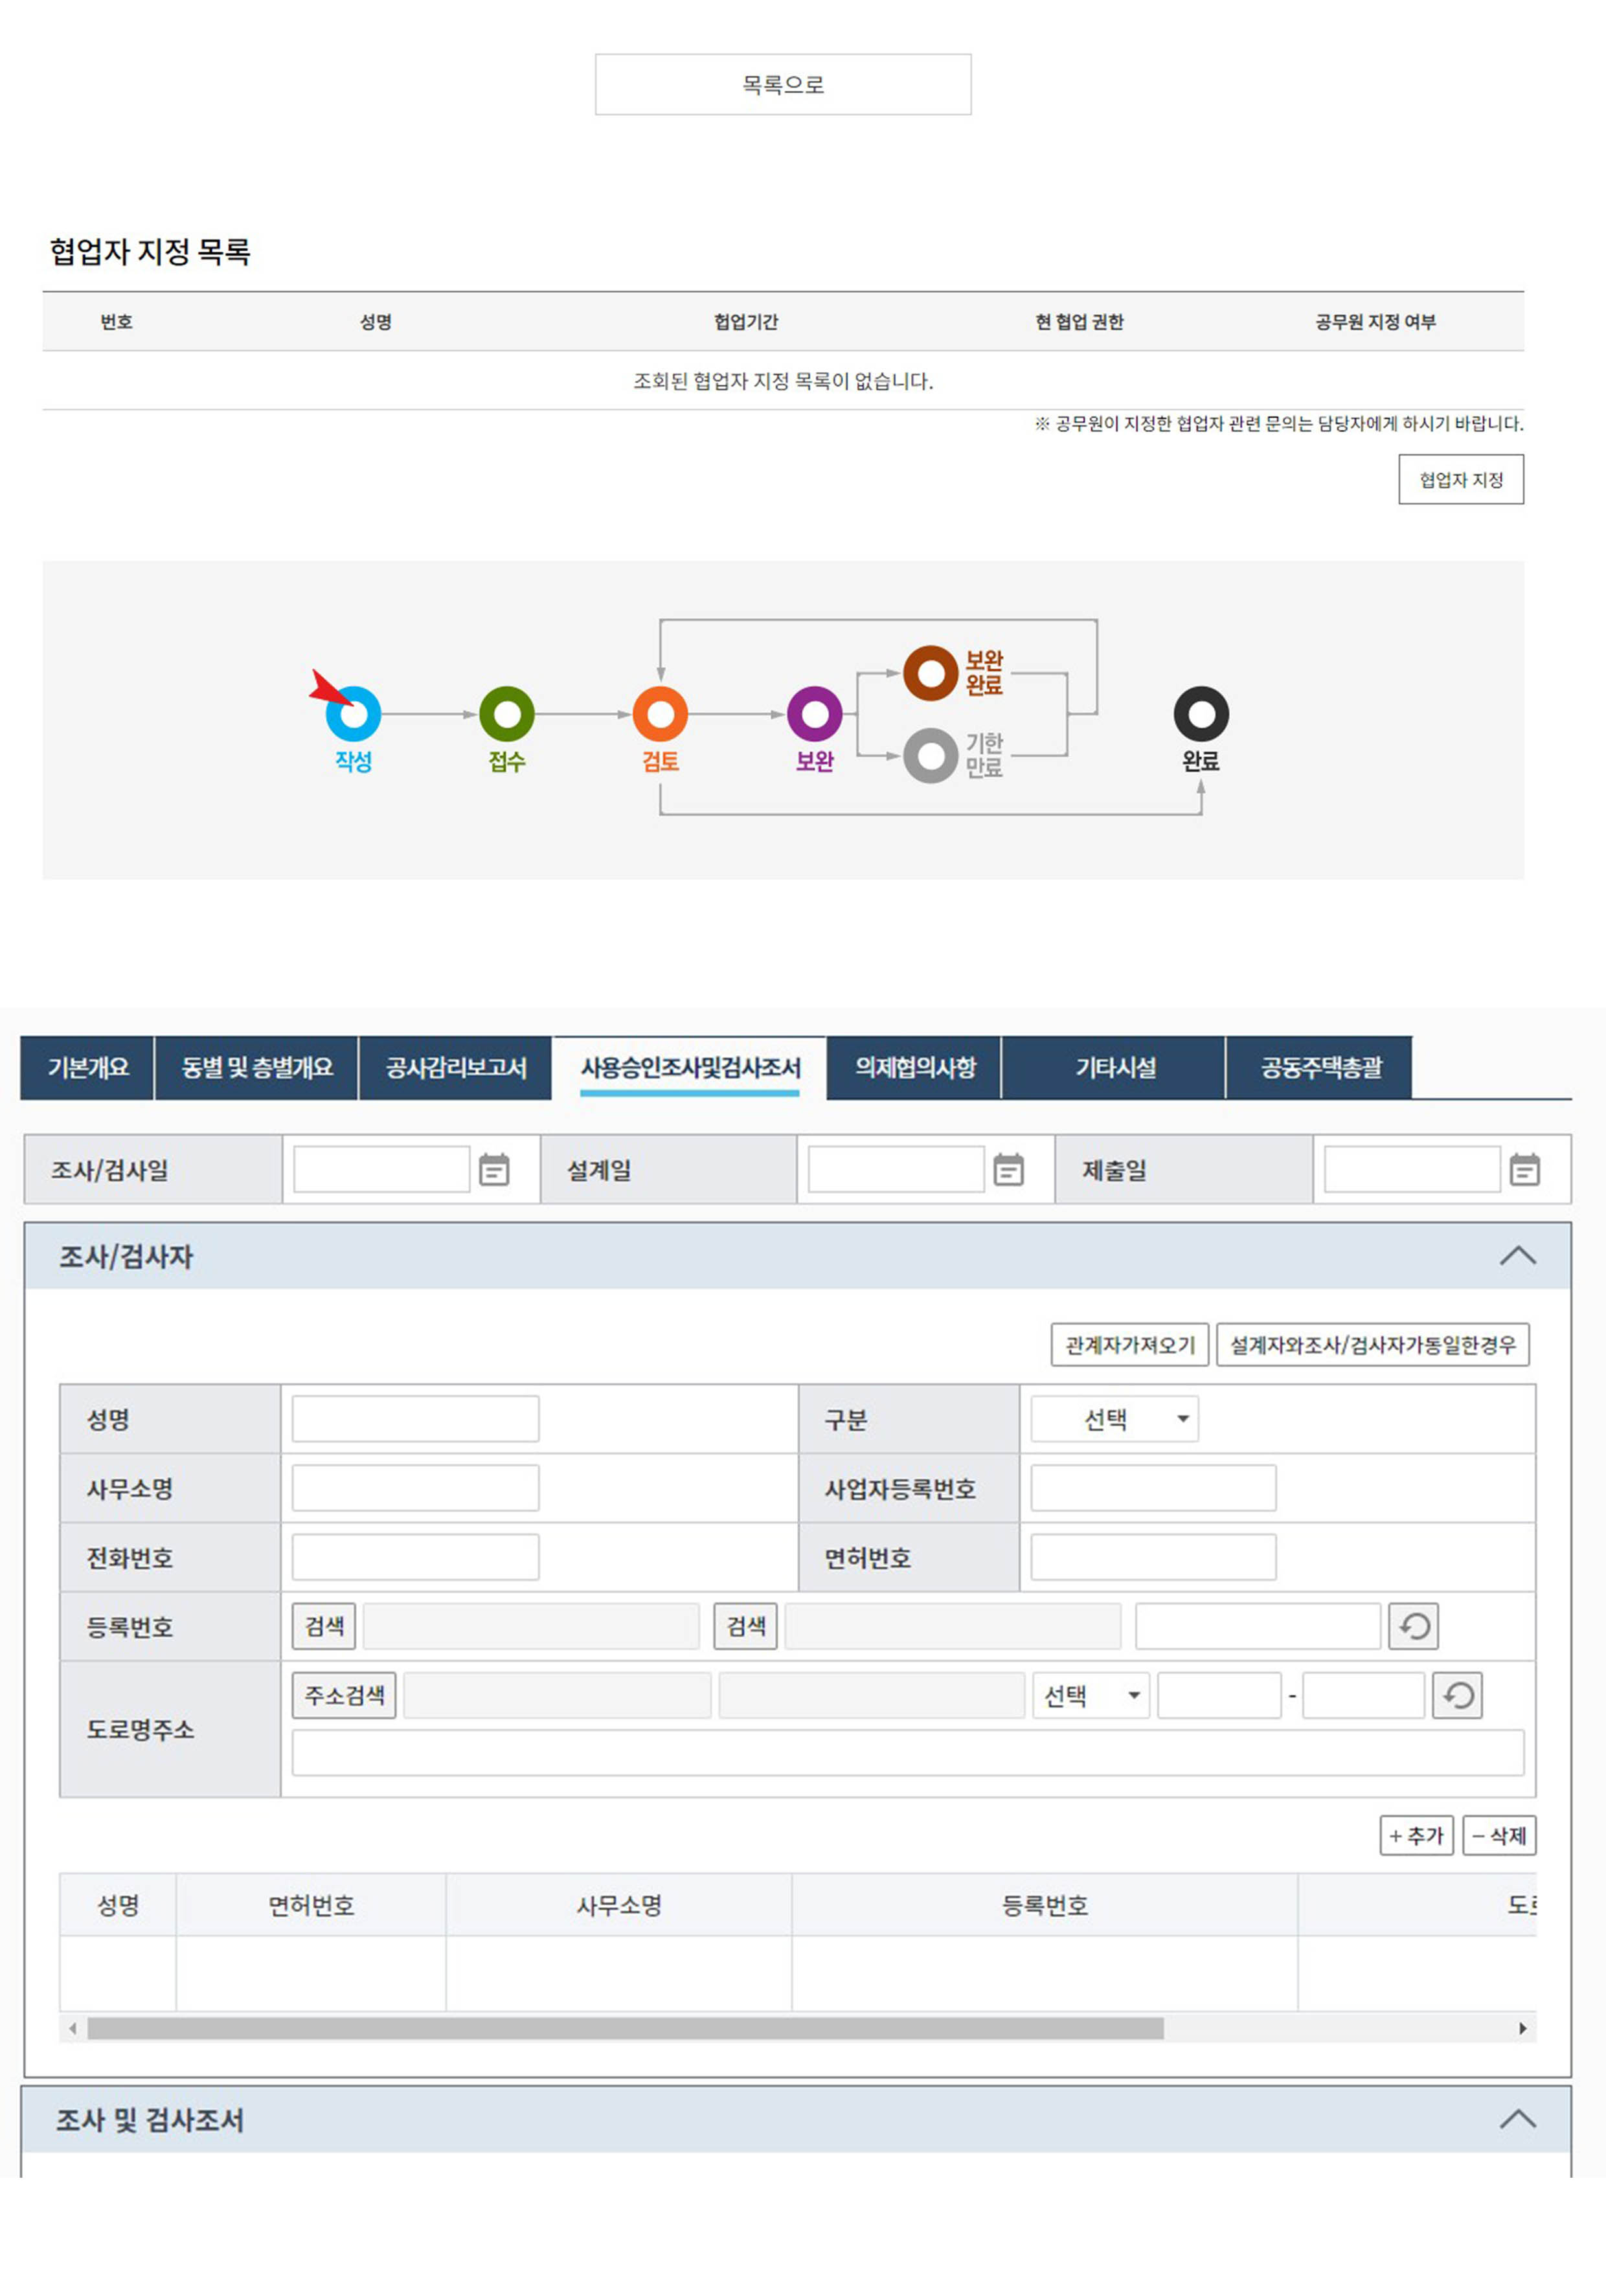This screenshot has width=1606, height=2271.
Task: Click the horizontal scrollbar under the table
Action: click(x=626, y=2029)
